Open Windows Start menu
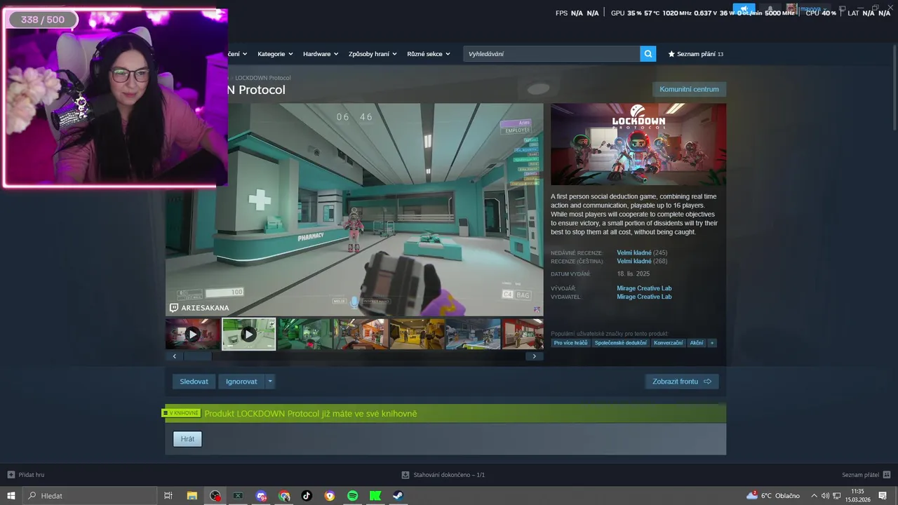Screen dimensions: 898x505 pos(11,496)
